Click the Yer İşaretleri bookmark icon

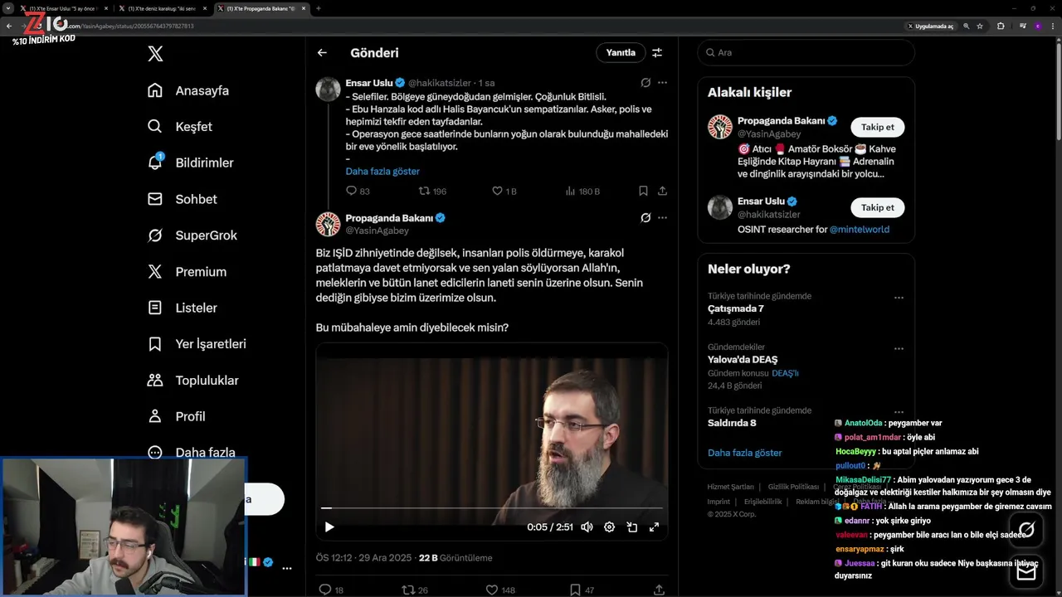tap(155, 344)
